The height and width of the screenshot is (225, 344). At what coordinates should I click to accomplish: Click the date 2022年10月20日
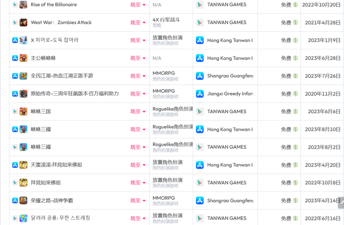[x=321, y=5]
